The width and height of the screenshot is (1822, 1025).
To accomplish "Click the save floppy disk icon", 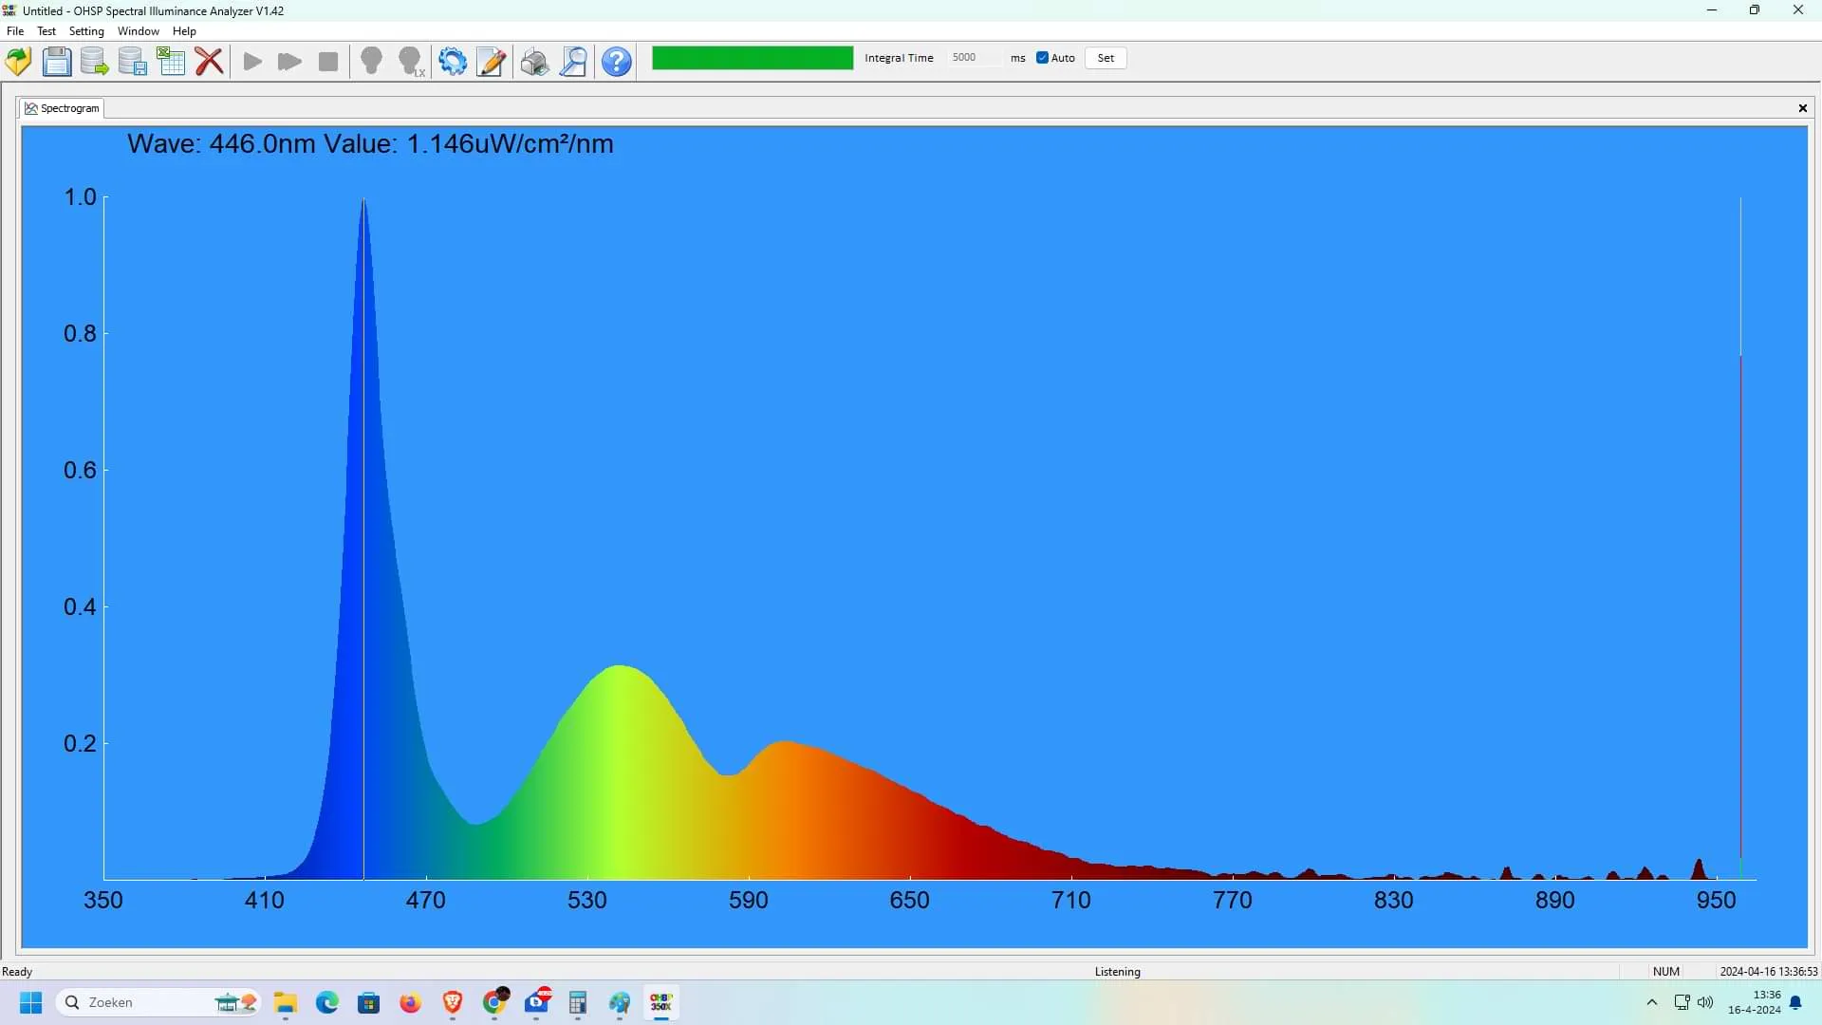I will (x=57, y=62).
